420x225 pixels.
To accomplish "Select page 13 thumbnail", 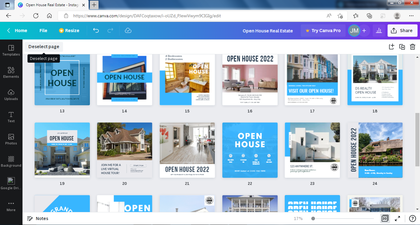I will click(62, 80).
